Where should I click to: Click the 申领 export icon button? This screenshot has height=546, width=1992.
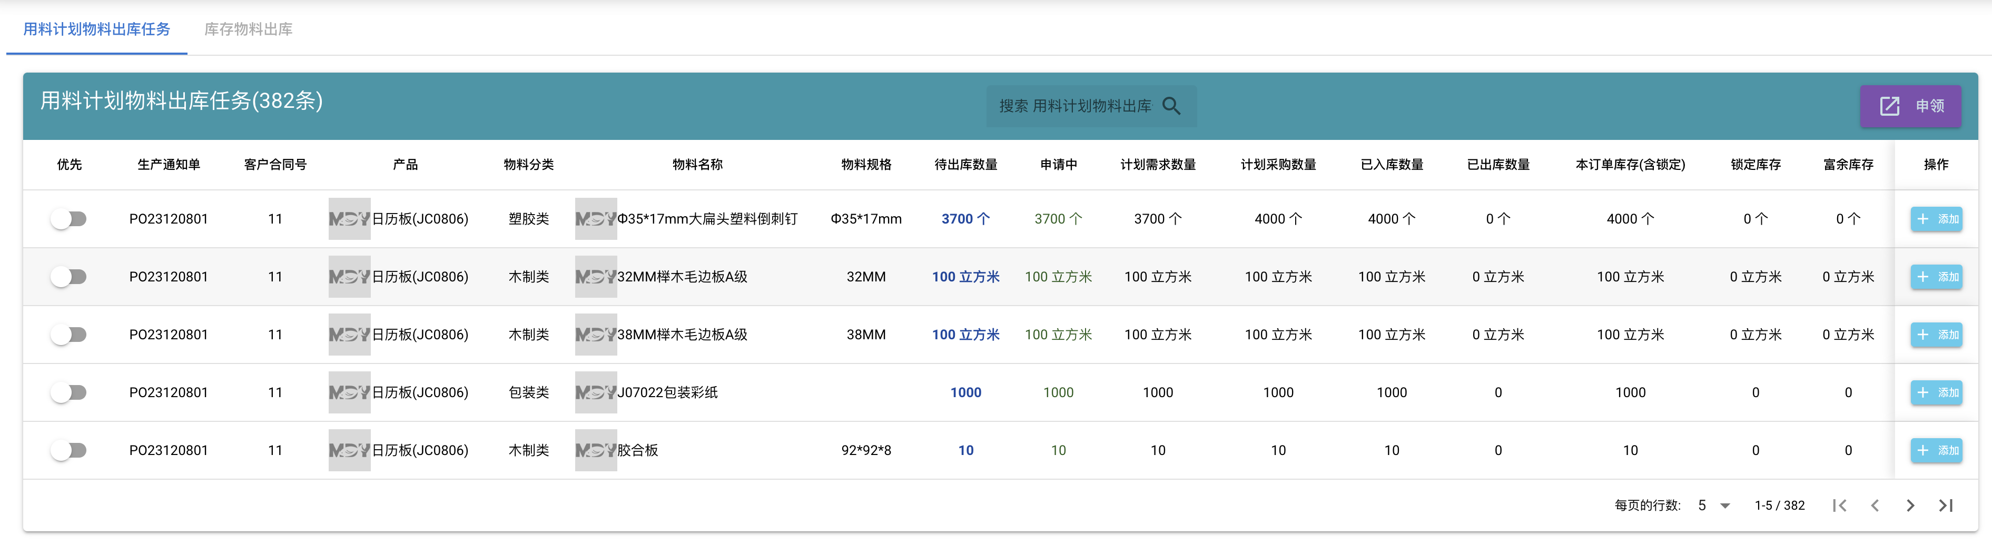[x=1910, y=106]
